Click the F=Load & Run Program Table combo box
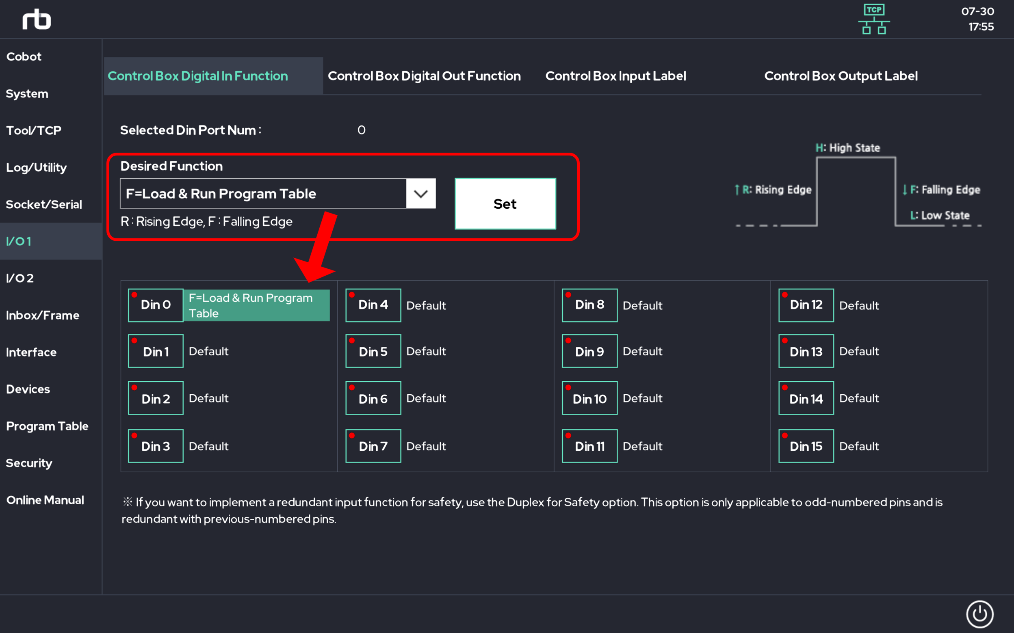This screenshot has height=633, width=1014. 277,193
